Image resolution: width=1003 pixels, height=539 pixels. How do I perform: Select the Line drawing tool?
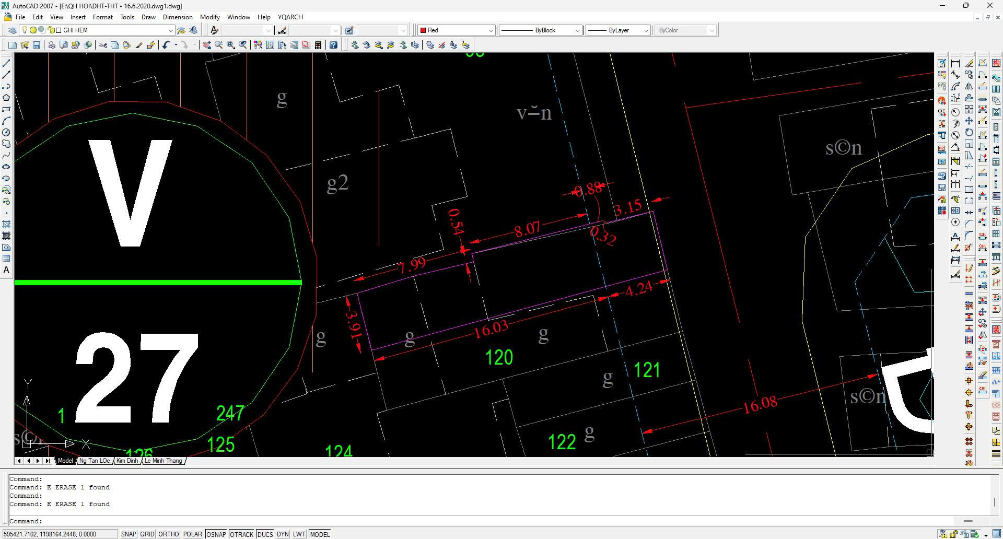pyautogui.click(x=6, y=63)
